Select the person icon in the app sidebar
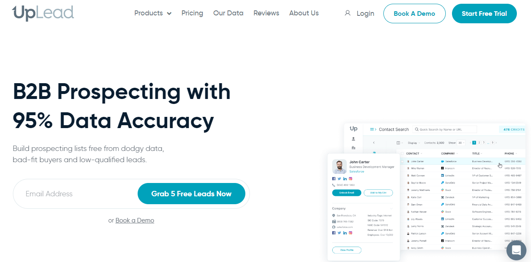531x262 pixels. click(353, 138)
